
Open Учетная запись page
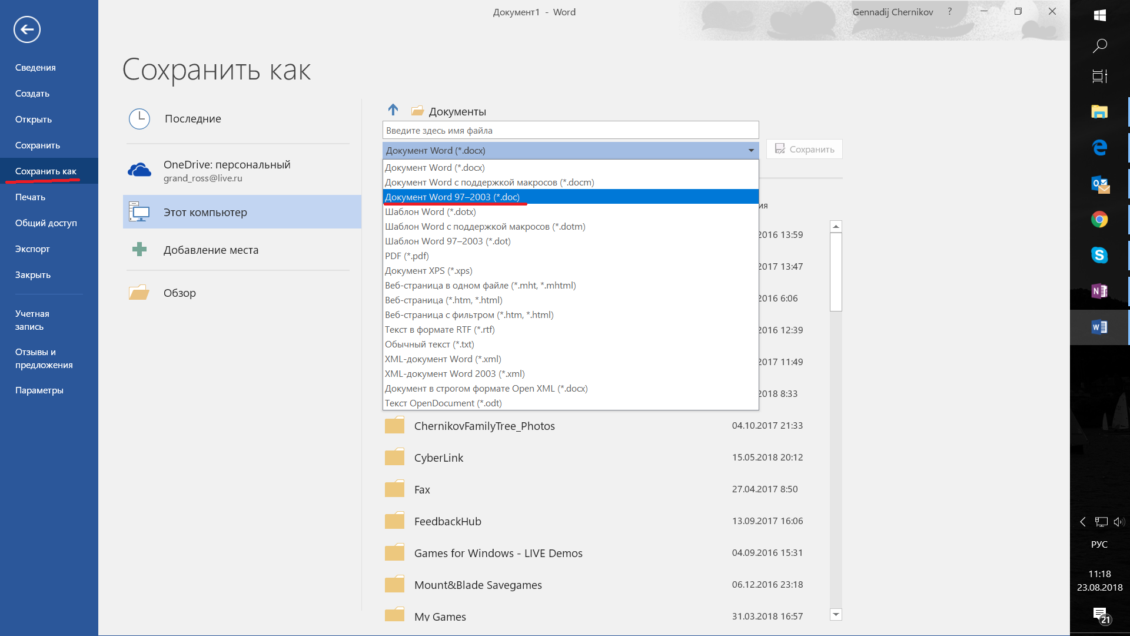click(x=49, y=320)
